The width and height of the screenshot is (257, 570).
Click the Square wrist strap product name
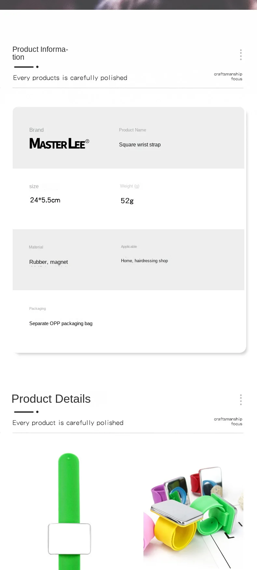(140, 144)
